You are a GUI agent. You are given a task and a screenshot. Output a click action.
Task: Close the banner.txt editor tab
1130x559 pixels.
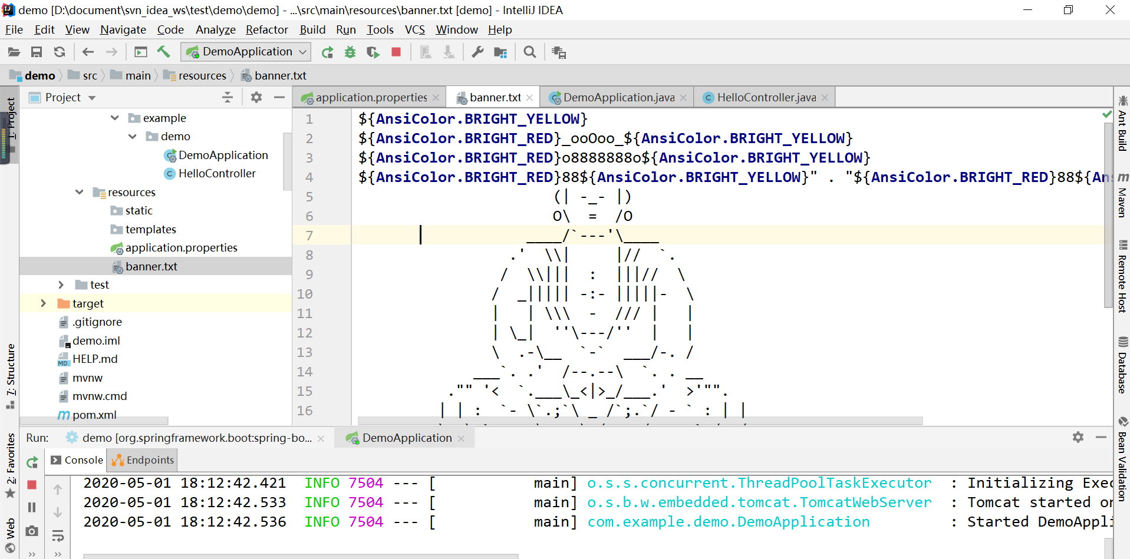(x=529, y=98)
